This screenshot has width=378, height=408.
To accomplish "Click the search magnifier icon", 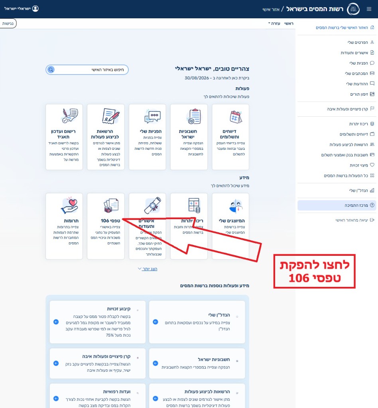I will click(x=51, y=70).
